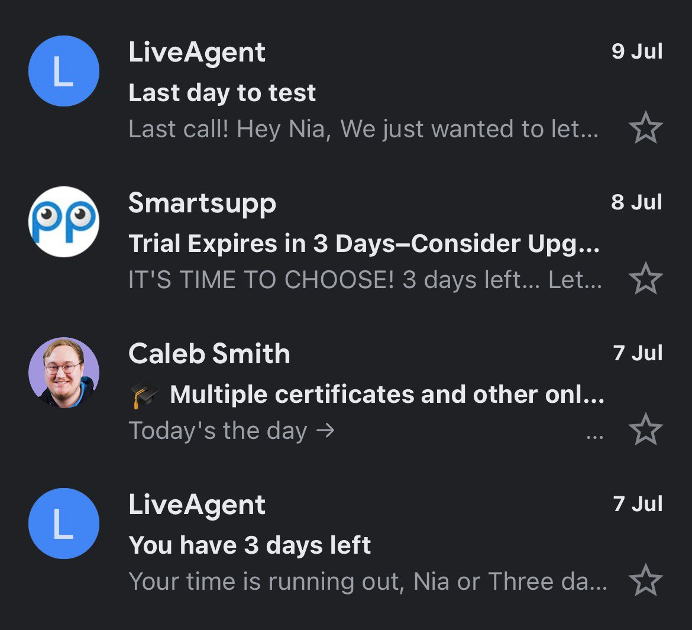Star the 'Last day to test' email
Image resolution: width=692 pixels, height=630 pixels.
pyautogui.click(x=645, y=128)
